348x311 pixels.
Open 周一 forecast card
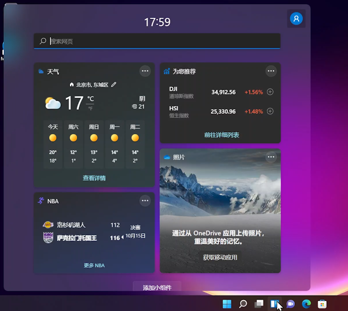[x=114, y=144]
